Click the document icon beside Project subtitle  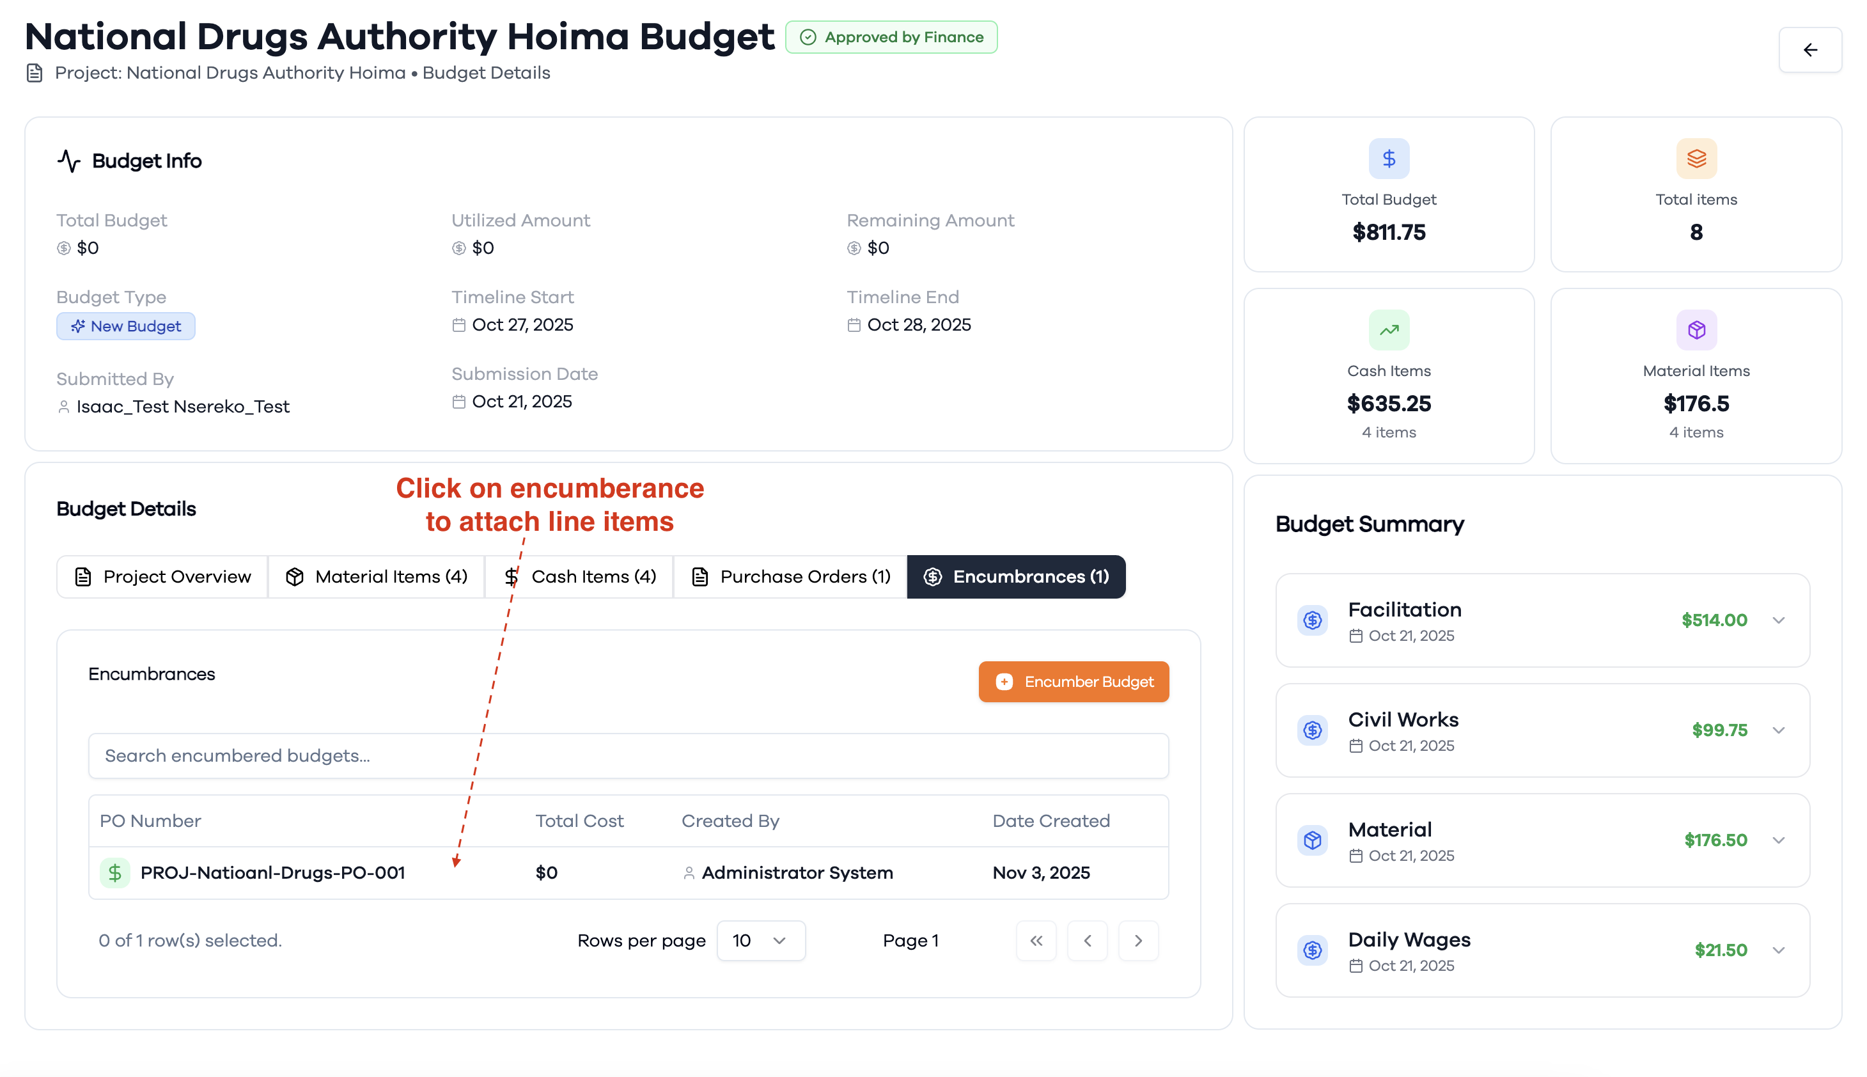(x=34, y=72)
